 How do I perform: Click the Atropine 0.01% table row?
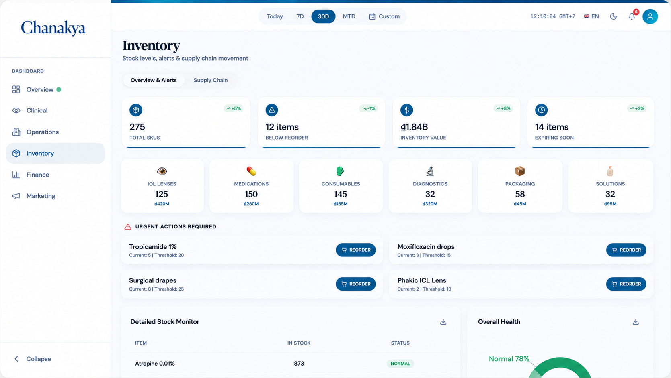[290, 364]
